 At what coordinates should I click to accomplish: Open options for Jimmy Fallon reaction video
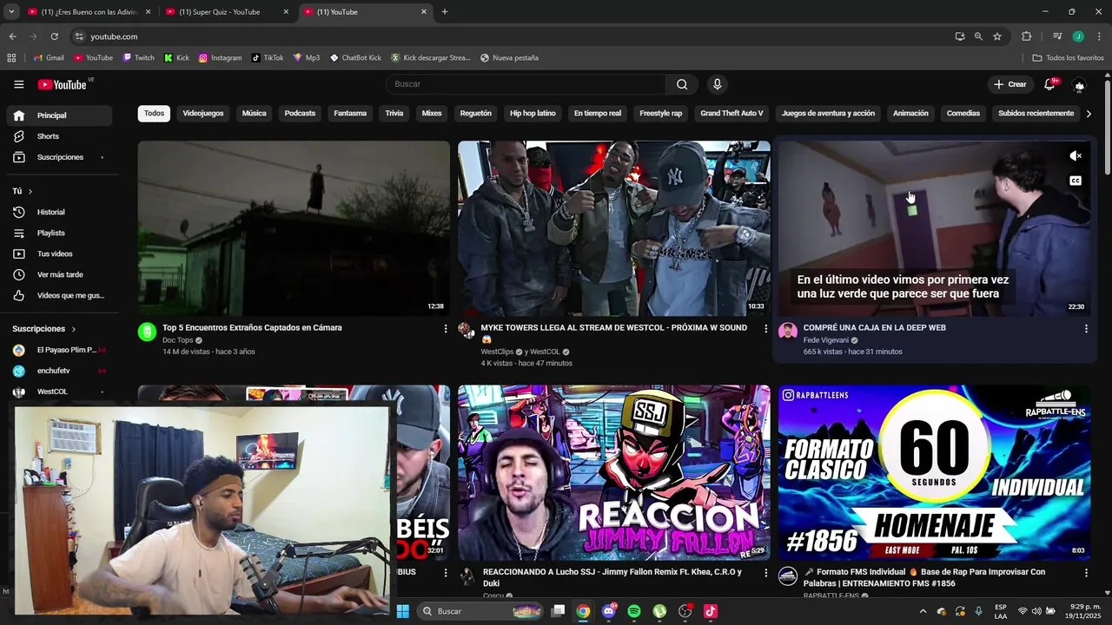tap(765, 573)
